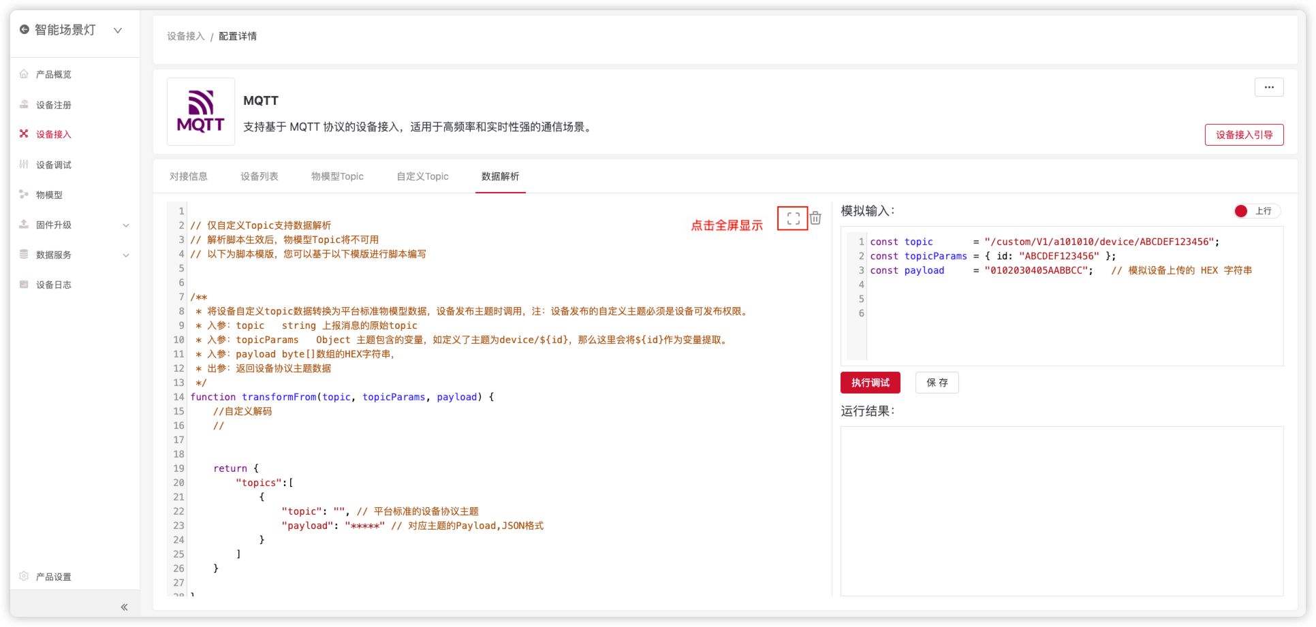Screen dimensions: 1316x627
Task: Click the fullscreen icon in code editor
Action: pyautogui.click(x=793, y=219)
